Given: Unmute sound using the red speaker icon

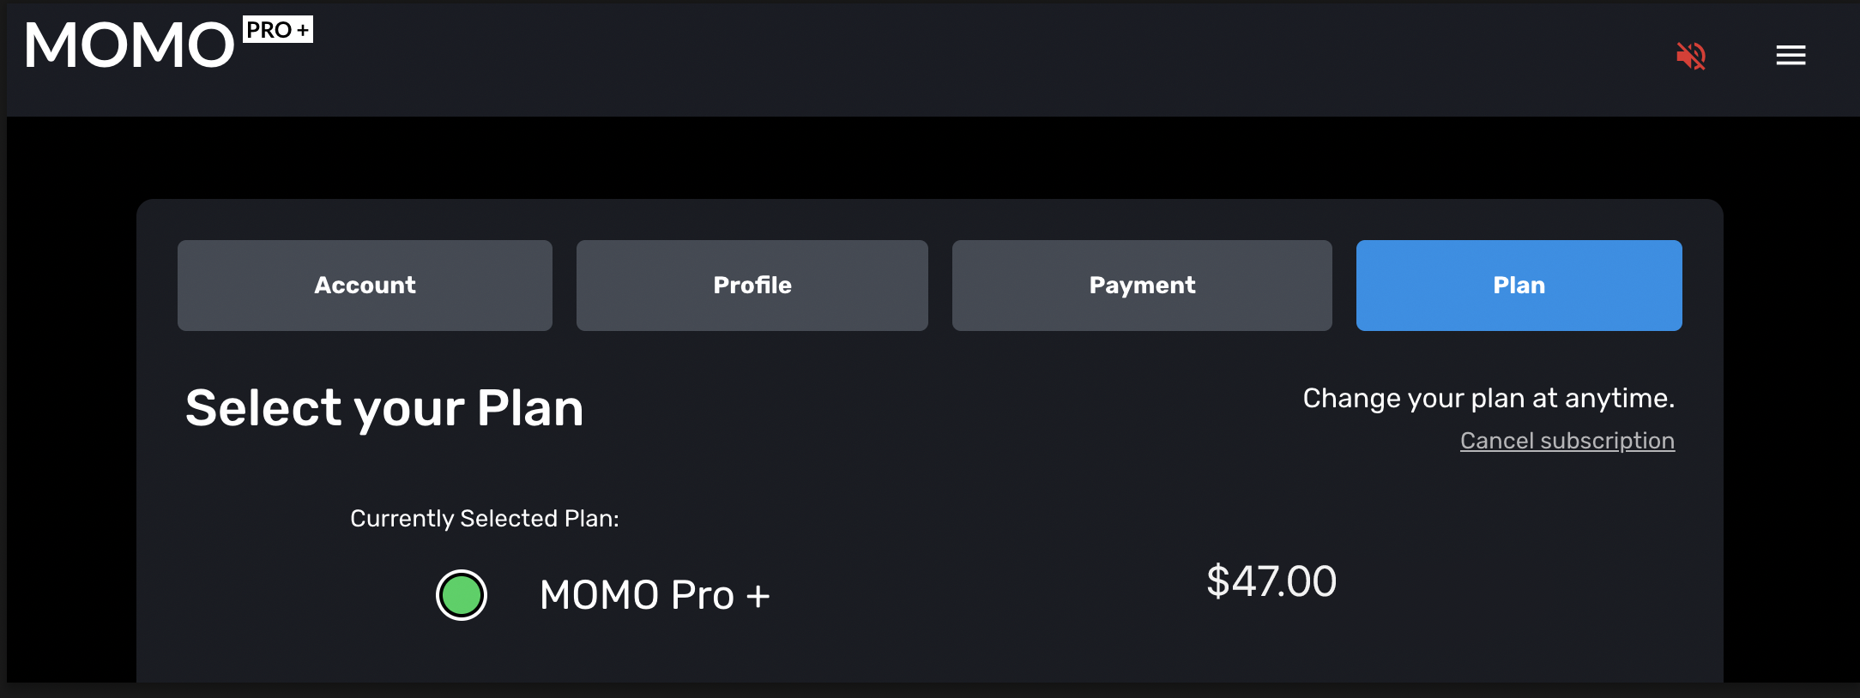Looking at the screenshot, I should 1691,57.
